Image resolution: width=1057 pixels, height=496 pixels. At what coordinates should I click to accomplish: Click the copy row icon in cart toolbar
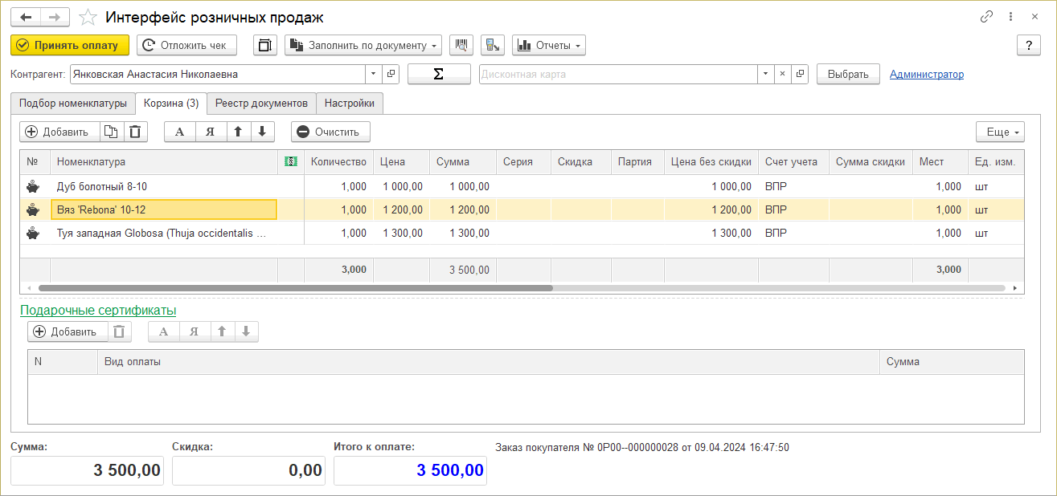click(x=112, y=132)
